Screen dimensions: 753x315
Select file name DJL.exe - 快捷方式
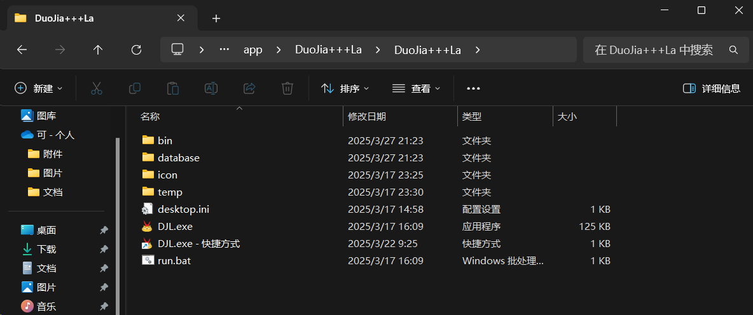coord(199,244)
